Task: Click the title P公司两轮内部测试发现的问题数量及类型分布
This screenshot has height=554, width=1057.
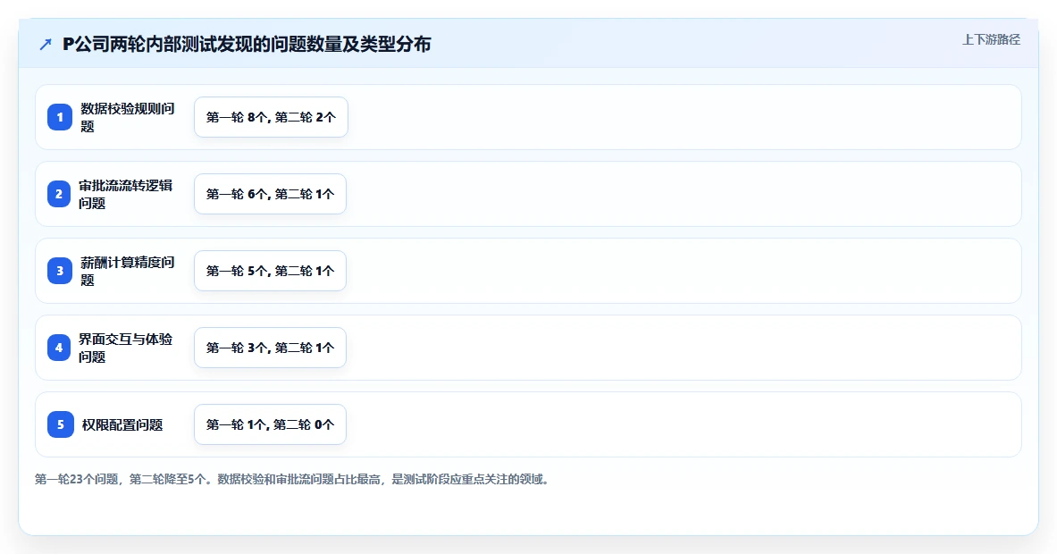Action: [247, 45]
